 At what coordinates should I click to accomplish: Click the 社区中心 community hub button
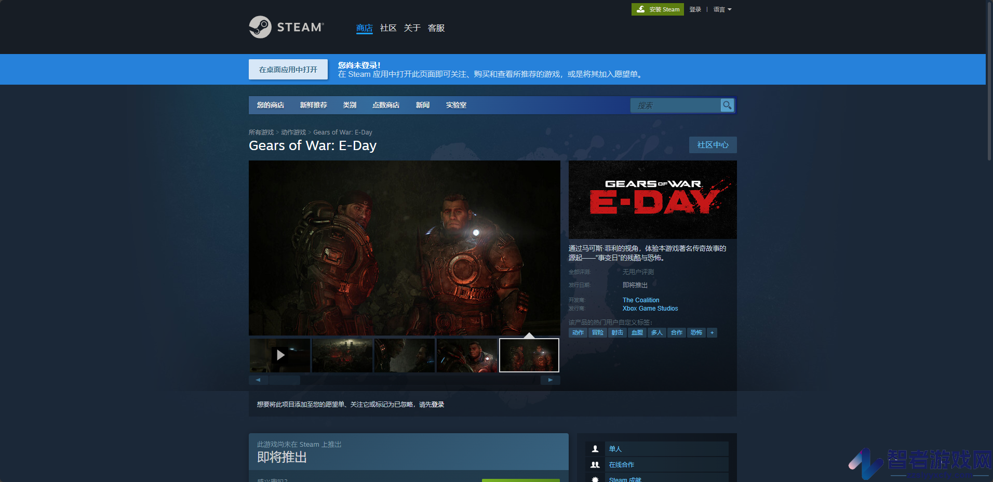[713, 145]
